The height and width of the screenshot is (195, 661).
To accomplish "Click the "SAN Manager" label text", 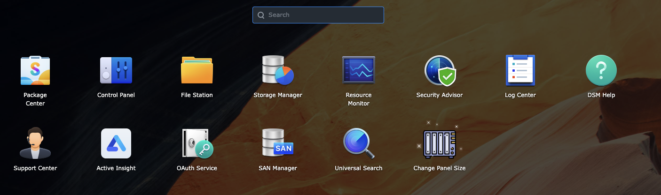I will (x=278, y=168).
